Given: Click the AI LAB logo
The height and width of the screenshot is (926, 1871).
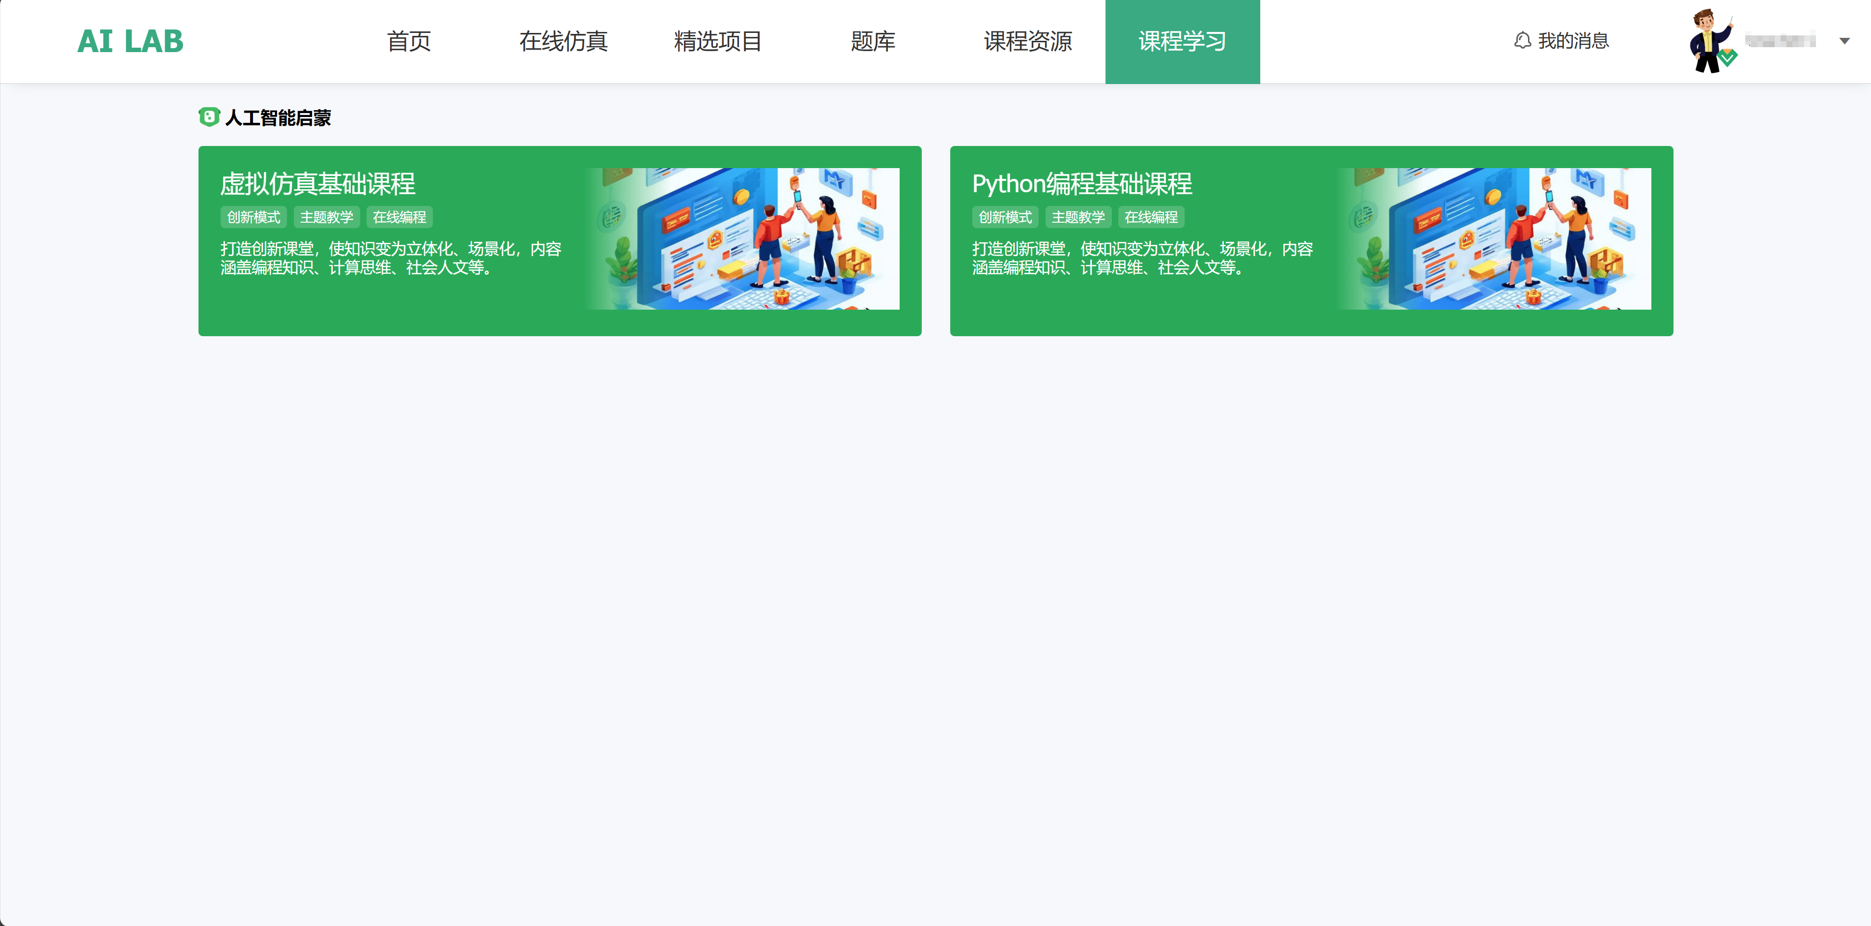Looking at the screenshot, I should pyautogui.click(x=130, y=41).
